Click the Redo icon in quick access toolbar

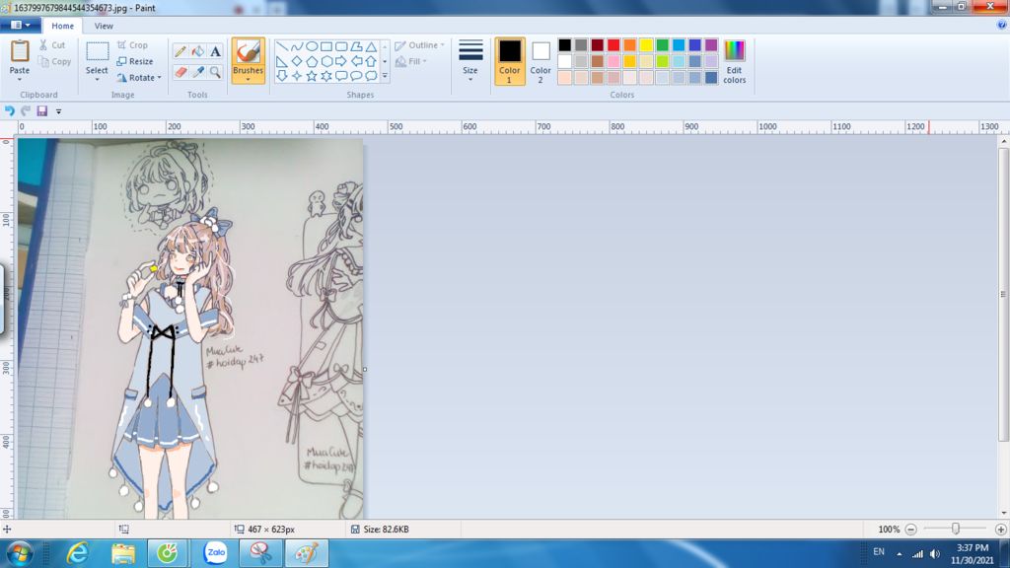point(26,110)
